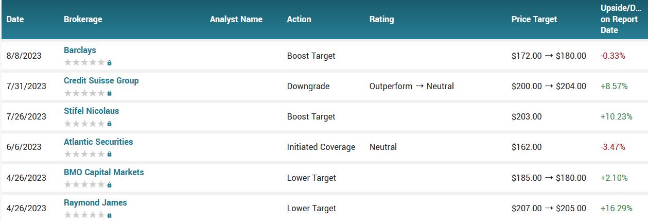Click the lock icon under Barclays
Viewport: 648px width, 221px height.
pyautogui.click(x=110, y=63)
